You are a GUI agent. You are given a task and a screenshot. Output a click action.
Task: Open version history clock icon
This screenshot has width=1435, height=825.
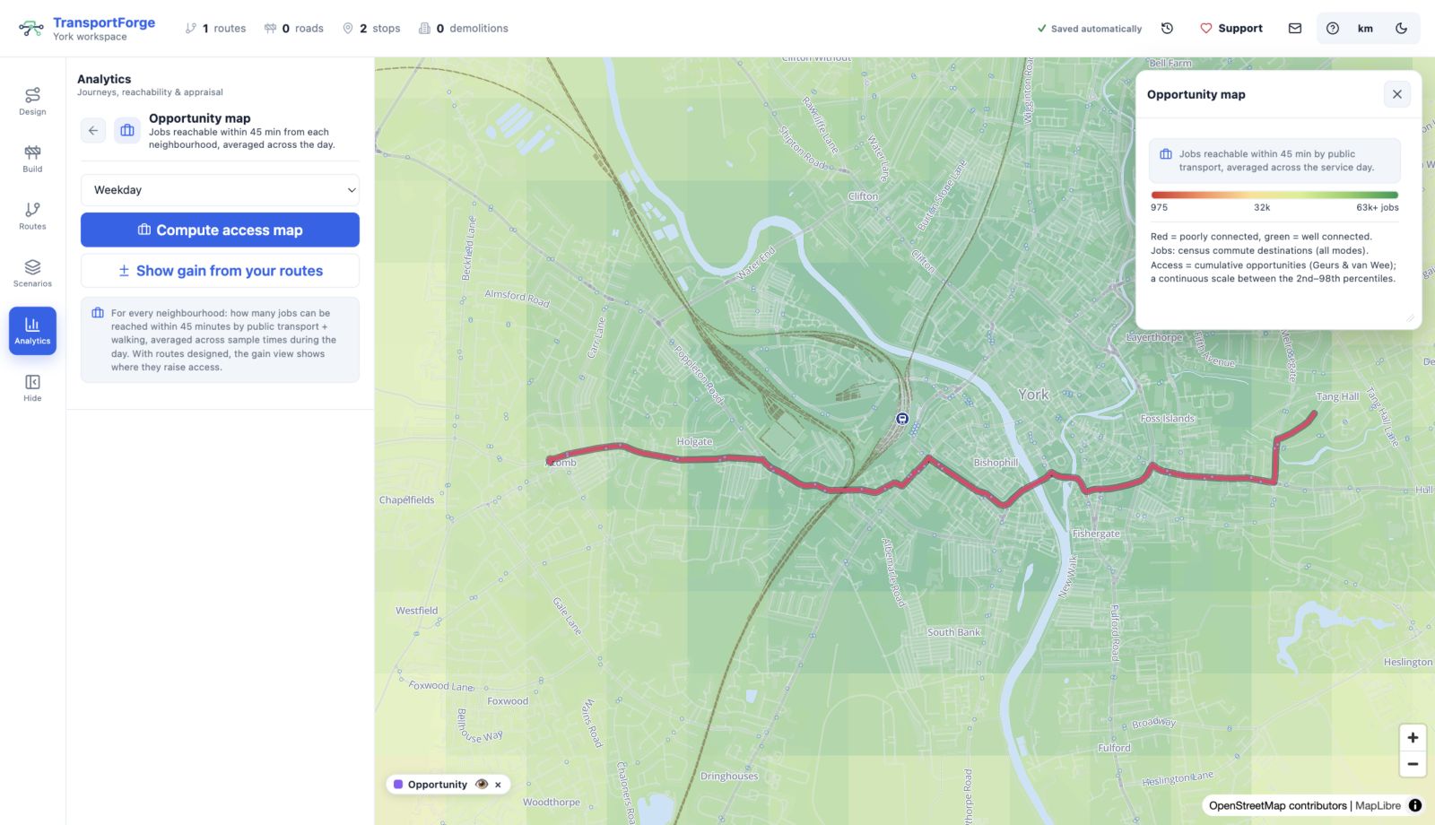point(1167,29)
